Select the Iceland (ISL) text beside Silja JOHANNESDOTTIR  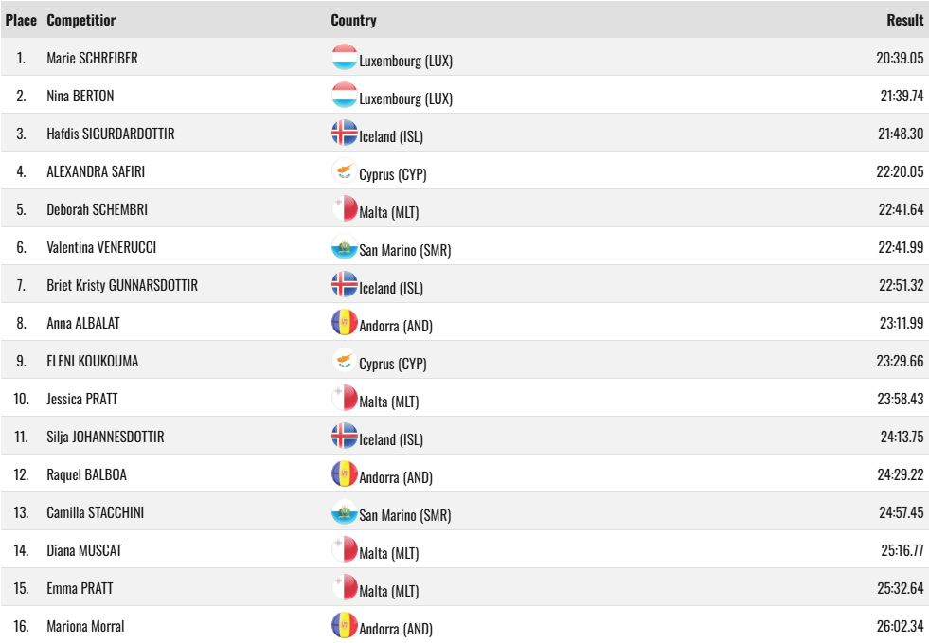pyautogui.click(x=391, y=439)
